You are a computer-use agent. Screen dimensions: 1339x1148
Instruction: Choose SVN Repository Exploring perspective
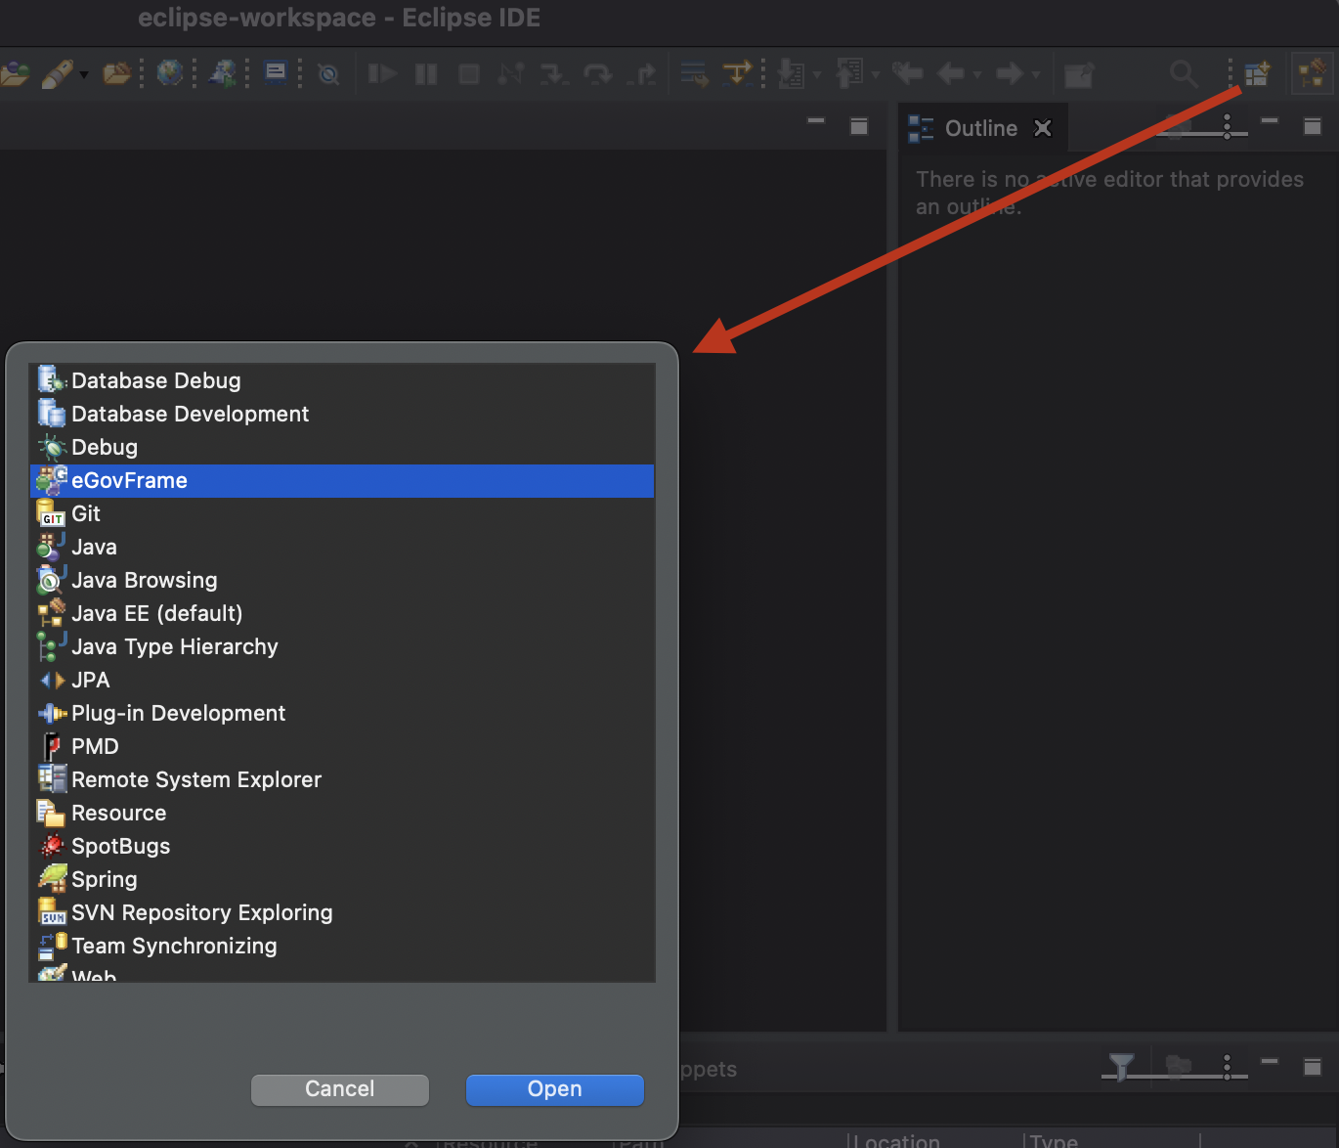click(x=342, y=912)
